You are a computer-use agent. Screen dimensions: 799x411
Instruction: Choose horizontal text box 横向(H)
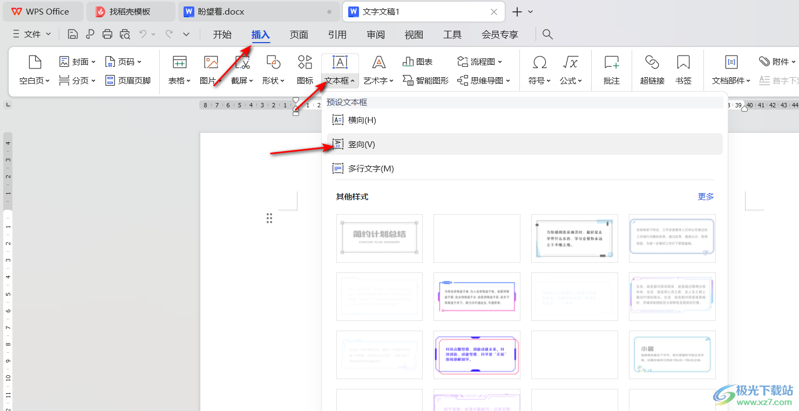(525, 120)
